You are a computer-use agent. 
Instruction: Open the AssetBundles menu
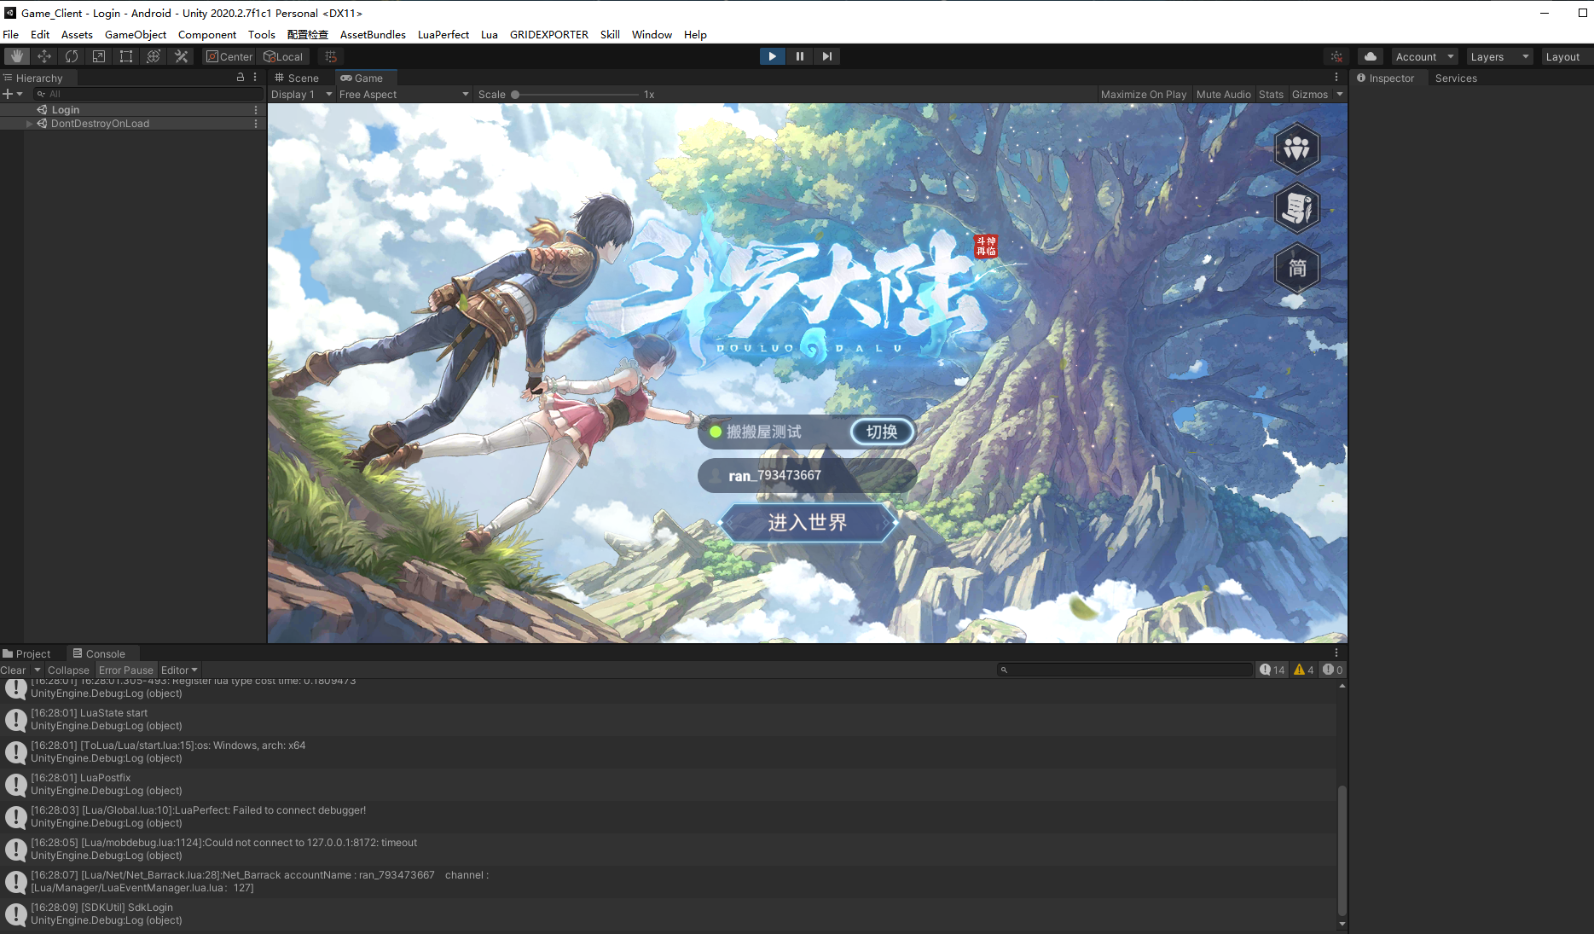(373, 35)
